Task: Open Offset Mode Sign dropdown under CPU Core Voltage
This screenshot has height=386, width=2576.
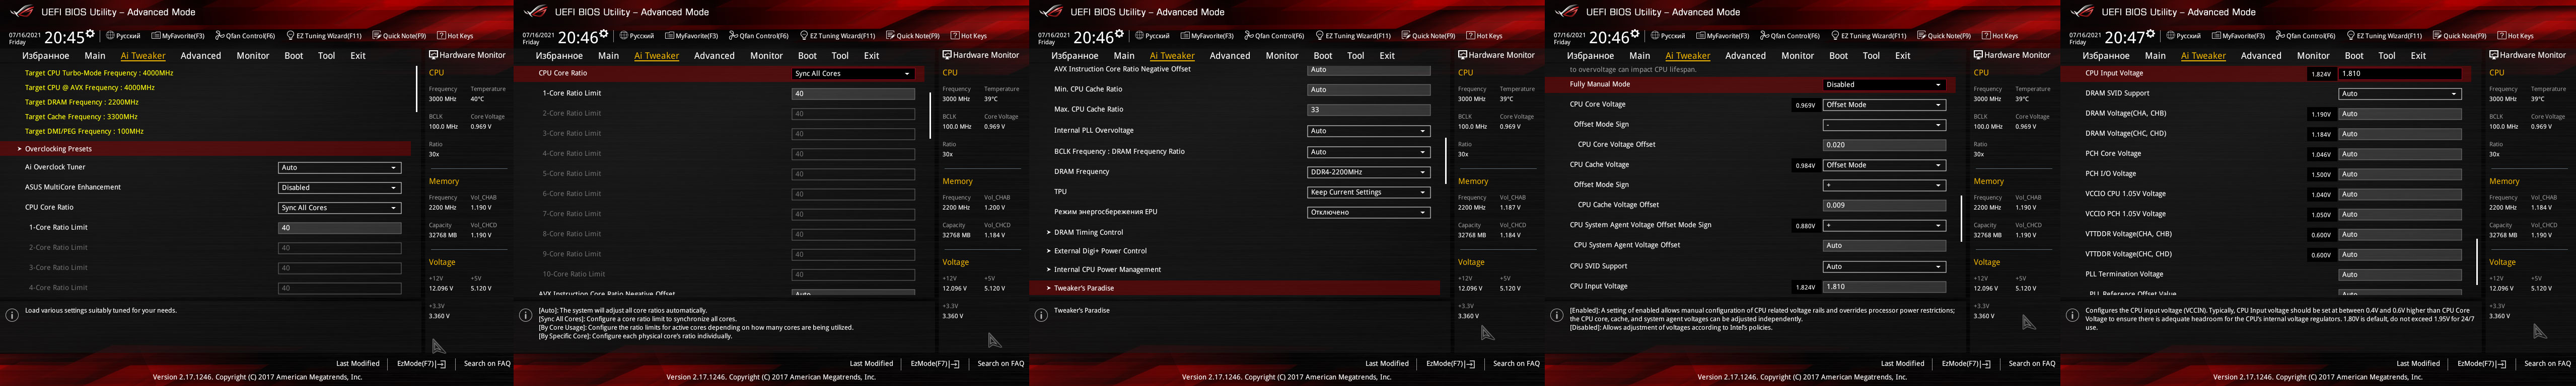Action: [1884, 125]
